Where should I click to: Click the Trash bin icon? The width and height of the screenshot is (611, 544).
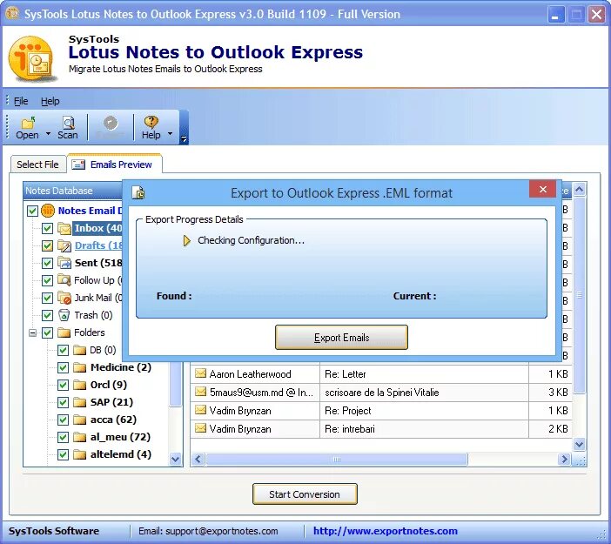click(x=64, y=315)
